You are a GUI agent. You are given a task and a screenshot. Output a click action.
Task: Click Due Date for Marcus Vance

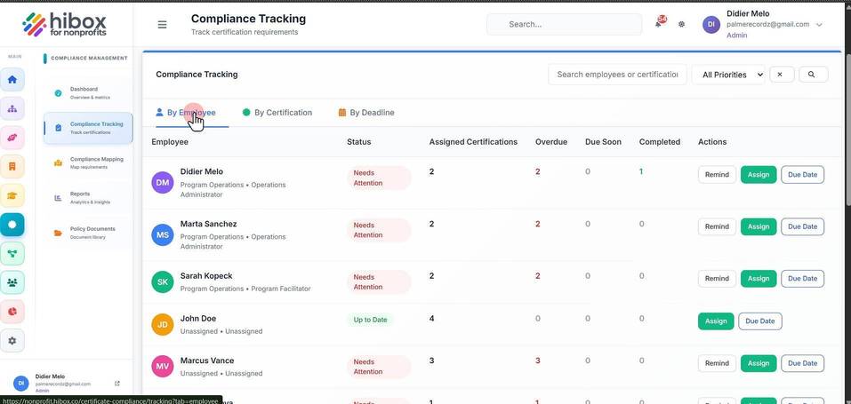pyautogui.click(x=803, y=363)
